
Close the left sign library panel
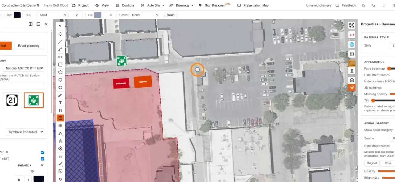pyautogui.click(x=46, y=24)
